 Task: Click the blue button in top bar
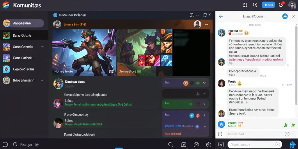[x=268, y=5]
